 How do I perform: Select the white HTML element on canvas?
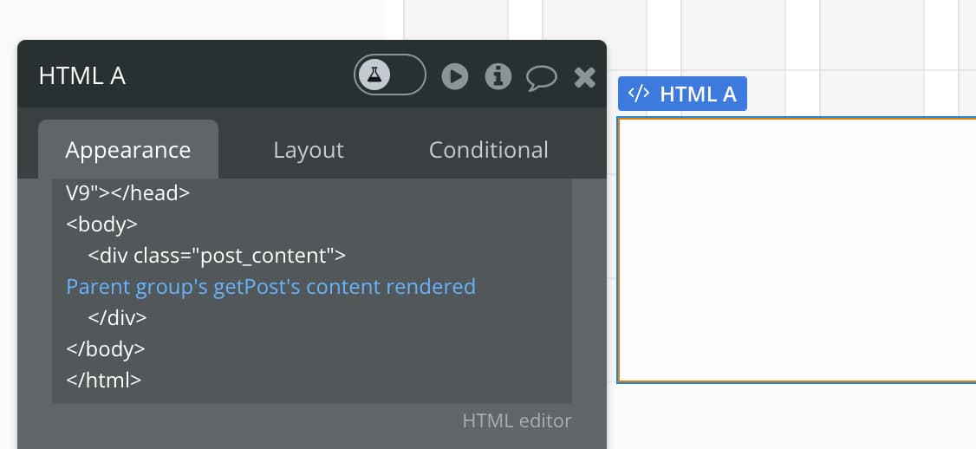click(797, 250)
